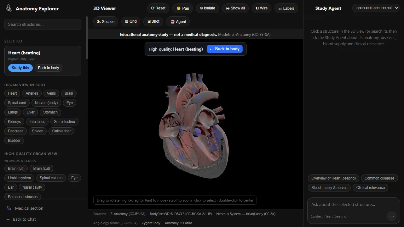This screenshot has height=227, width=404.
Task: Select the Liver chip
Action: coord(31,112)
